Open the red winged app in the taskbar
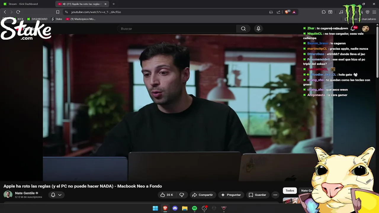This screenshot has width=379, height=213. (x=224, y=208)
